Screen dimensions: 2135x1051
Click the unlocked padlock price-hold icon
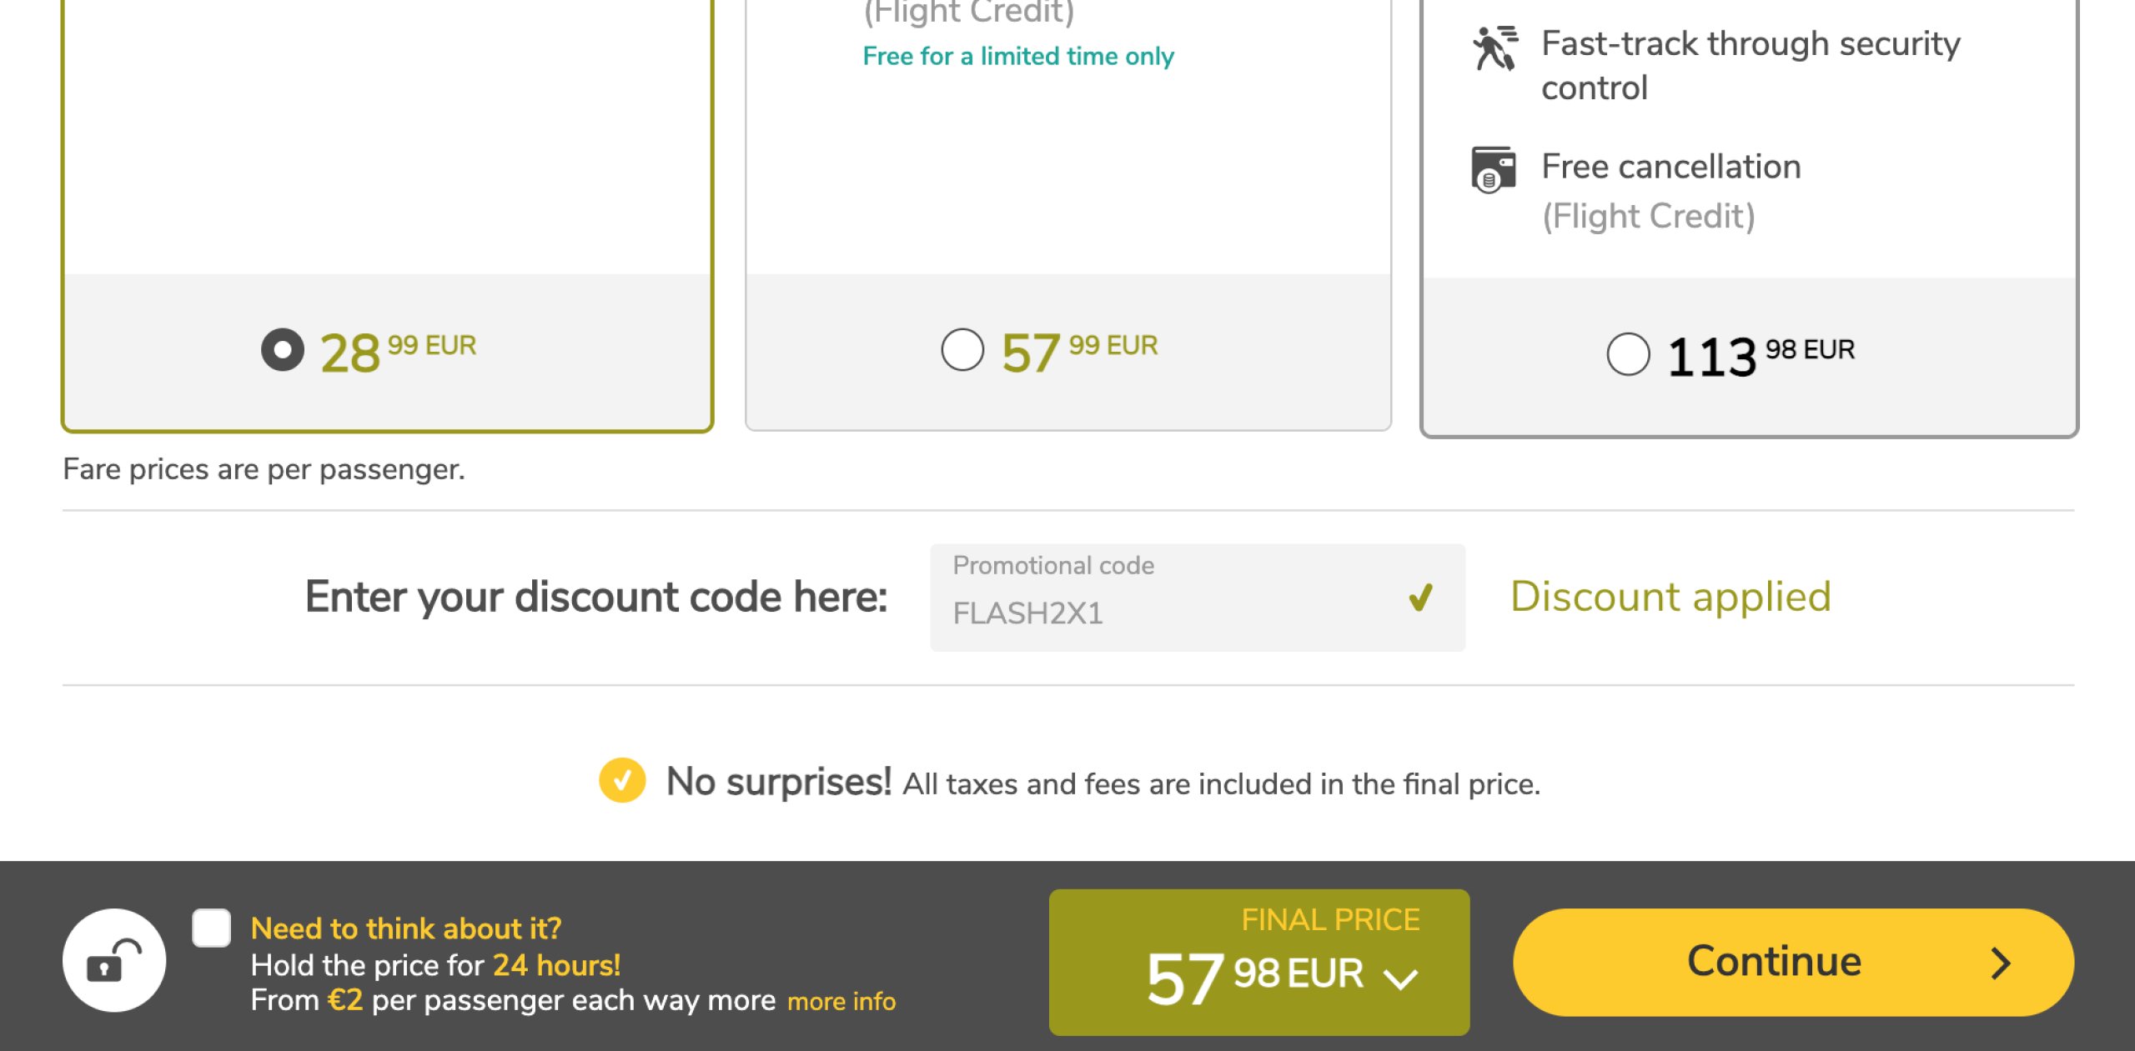114,961
